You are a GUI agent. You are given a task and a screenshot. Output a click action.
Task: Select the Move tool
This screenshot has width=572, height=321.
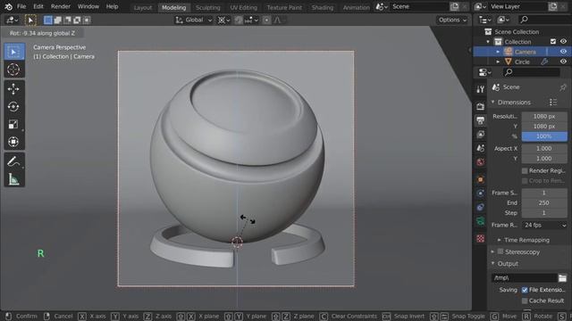point(13,89)
